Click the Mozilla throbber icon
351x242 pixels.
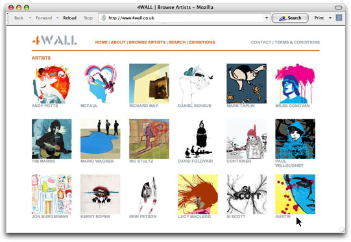click(x=339, y=18)
